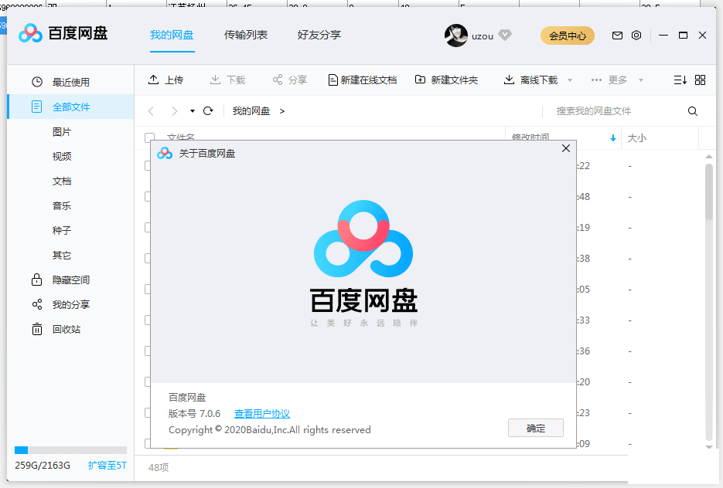The image size is (723, 488).
Task: Click the share icon beside 我的分享
Action: (x=37, y=304)
